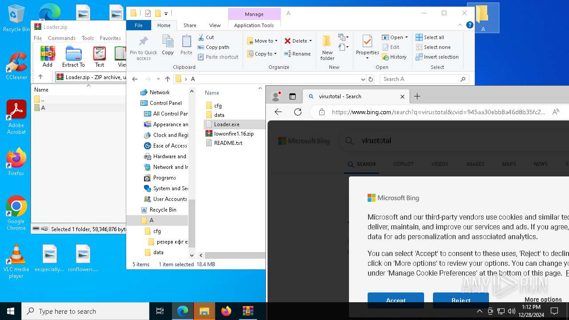Screen dimensions: 569x320
Task: Open Quick Access Toolbar customize dropdown
Action: 166,13
